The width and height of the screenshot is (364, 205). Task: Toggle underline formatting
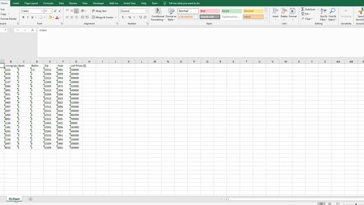click(32, 18)
